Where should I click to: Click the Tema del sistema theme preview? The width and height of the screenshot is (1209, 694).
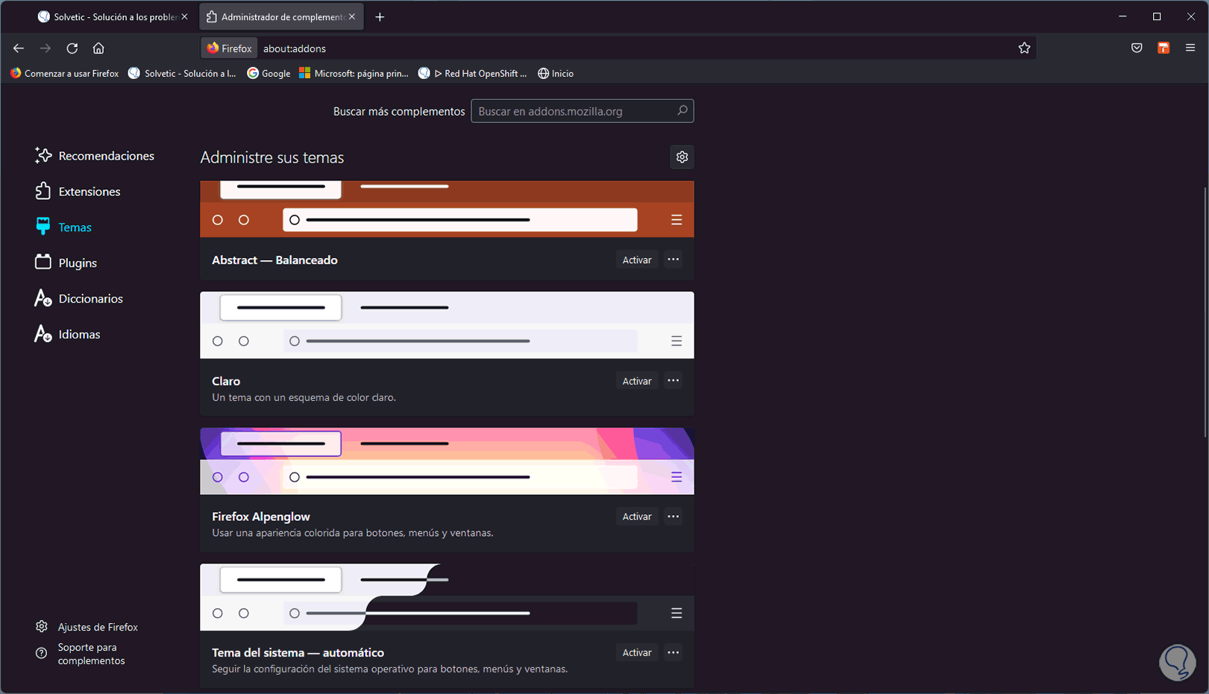(x=447, y=597)
